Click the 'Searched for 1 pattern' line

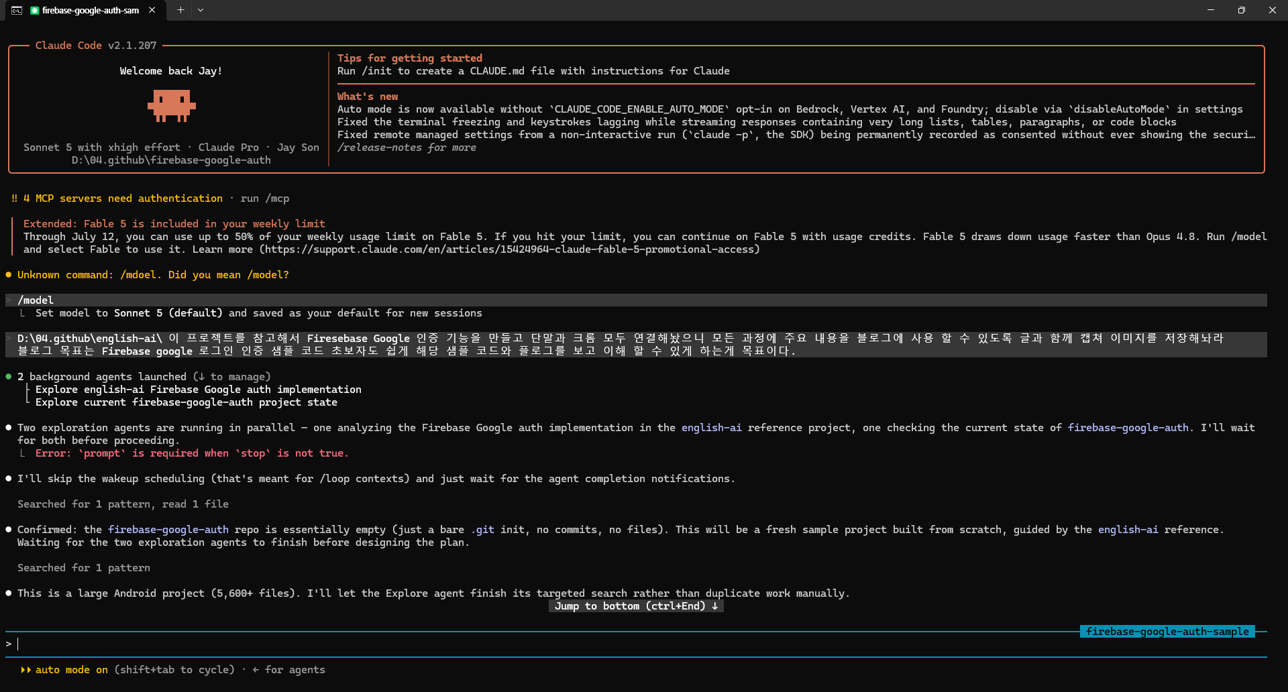[83, 568]
